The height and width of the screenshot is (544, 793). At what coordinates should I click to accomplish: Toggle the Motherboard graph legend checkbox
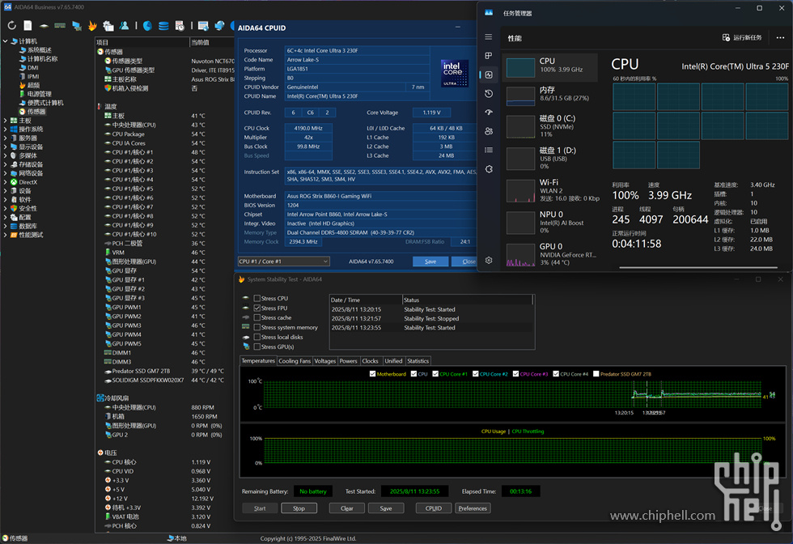click(373, 374)
